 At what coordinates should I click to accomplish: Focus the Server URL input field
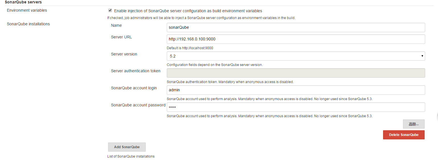click(x=296, y=39)
